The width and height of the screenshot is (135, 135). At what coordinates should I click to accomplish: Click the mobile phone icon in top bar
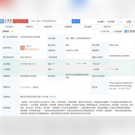click(118, 22)
